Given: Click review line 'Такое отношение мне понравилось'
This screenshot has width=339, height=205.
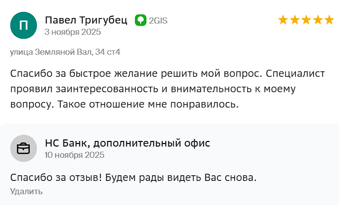Looking at the screenshot, I should coord(148,104).
